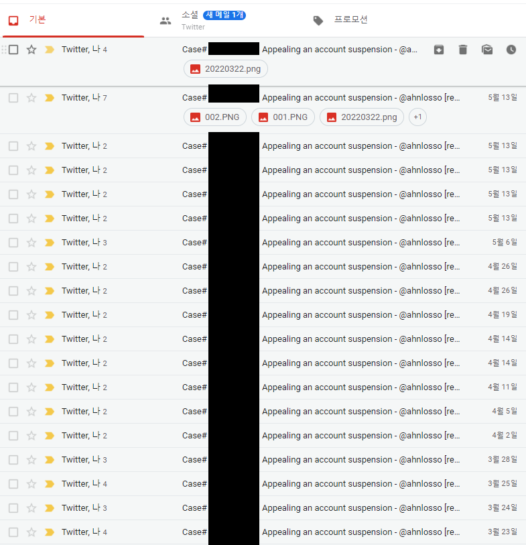Snooze the top conversation with the clock icon
Viewport: 526px width, 545px height.
tap(511, 50)
